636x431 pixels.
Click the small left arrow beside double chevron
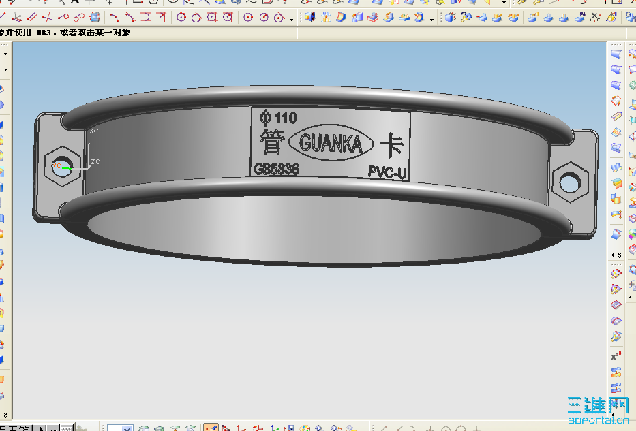click(x=613, y=255)
